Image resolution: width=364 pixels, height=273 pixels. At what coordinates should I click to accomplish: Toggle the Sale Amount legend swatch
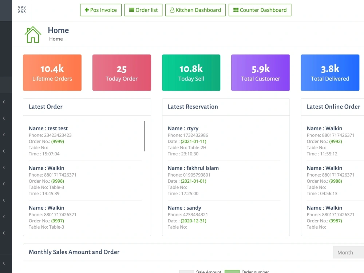tap(187, 272)
